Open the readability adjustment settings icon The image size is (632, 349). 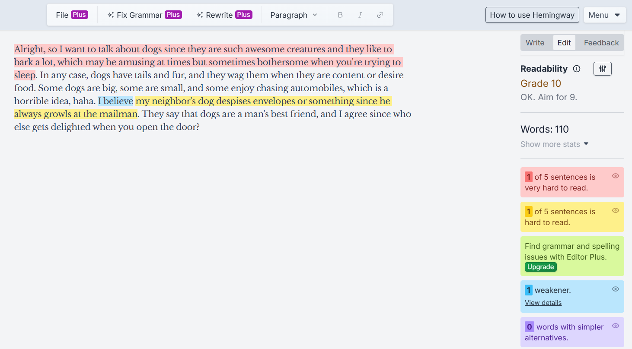pos(602,68)
